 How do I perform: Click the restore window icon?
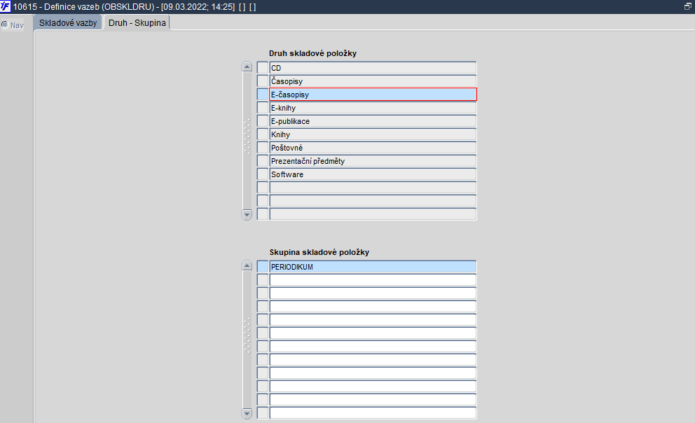click(x=687, y=6)
